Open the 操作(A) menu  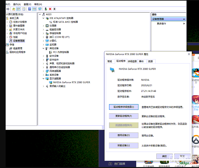17,4
